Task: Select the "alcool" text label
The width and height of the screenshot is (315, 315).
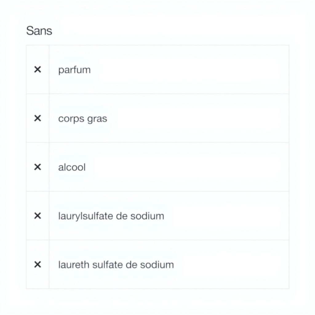Action: (72, 167)
